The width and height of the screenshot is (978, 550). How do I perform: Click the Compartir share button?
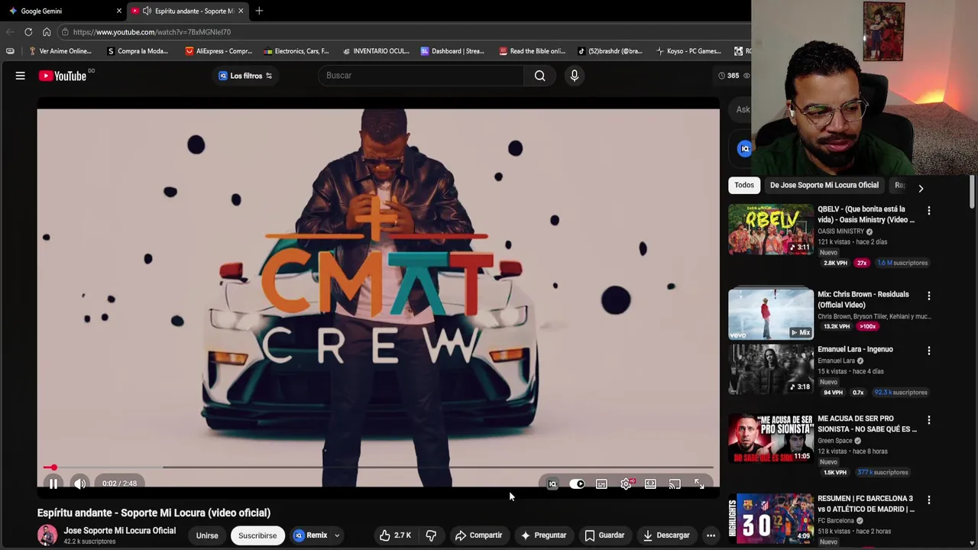click(x=479, y=535)
